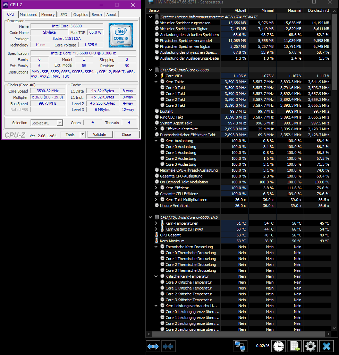Expand the Kern-Takt-Multiplikatoren row
This screenshot has width=339, height=355.
click(156, 199)
